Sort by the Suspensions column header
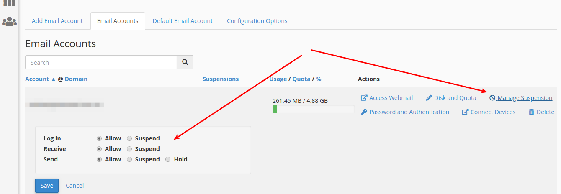Viewport: 561px width, 194px height. 220,79
